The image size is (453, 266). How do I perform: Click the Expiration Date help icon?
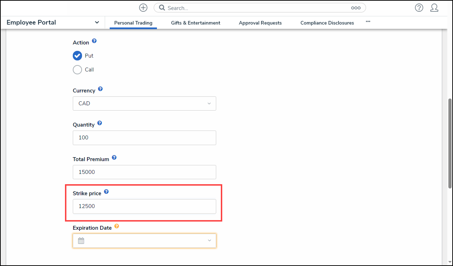point(116,226)
